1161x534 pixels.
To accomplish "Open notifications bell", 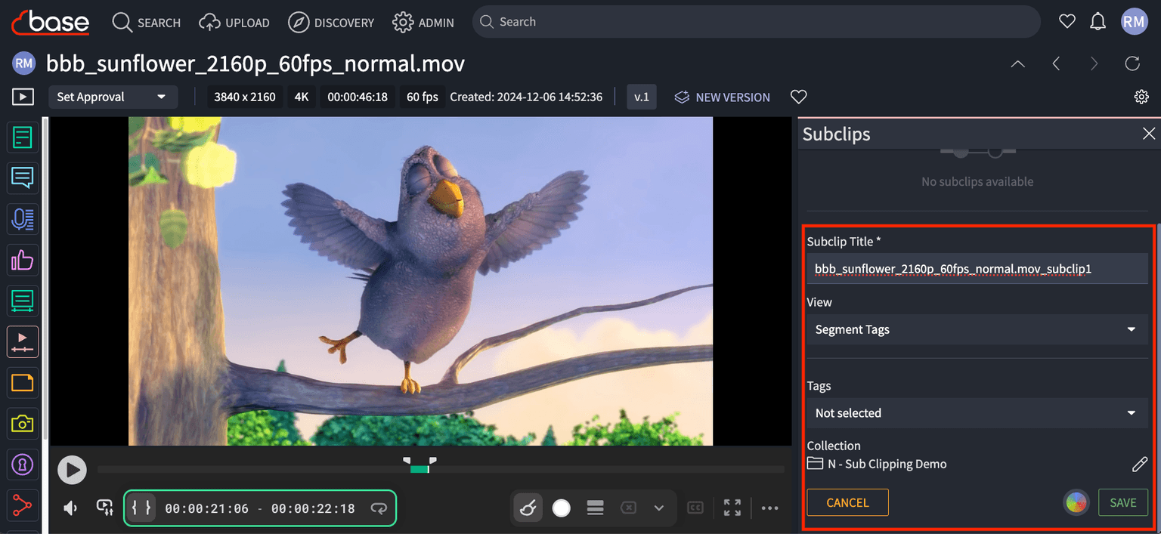I will [x=1098, y=22].
